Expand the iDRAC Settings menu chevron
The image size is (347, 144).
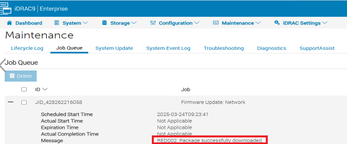[325, 23]
